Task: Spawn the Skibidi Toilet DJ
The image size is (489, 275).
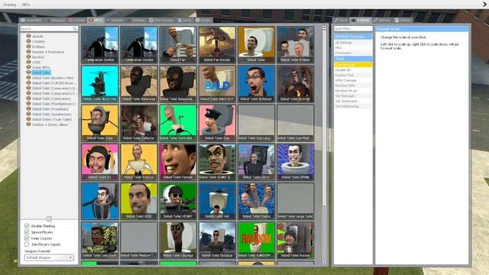Action: [x=100, y=162]
